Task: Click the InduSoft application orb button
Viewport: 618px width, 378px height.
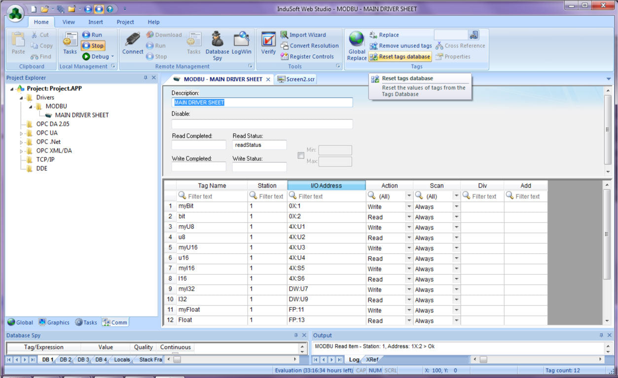Action: pyautogui.click(x=16, y=12)
